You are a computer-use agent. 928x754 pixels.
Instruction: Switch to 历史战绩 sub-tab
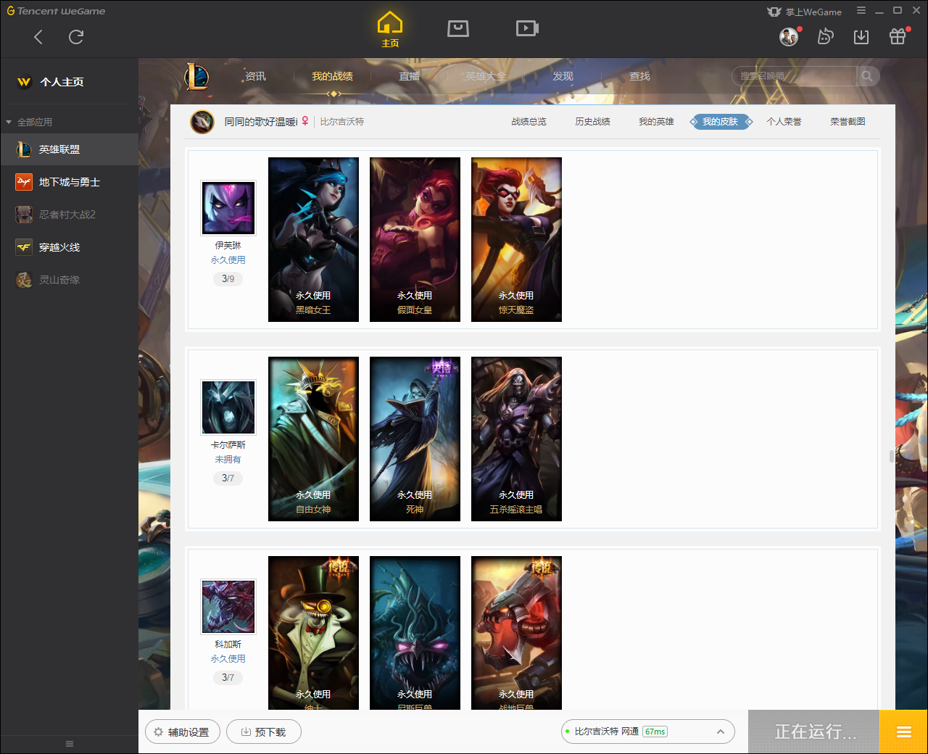592,122
